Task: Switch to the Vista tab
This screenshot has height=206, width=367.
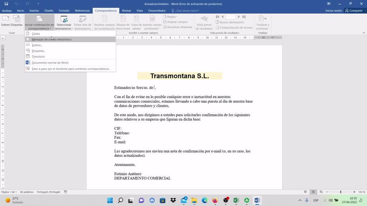Action: 140,10
